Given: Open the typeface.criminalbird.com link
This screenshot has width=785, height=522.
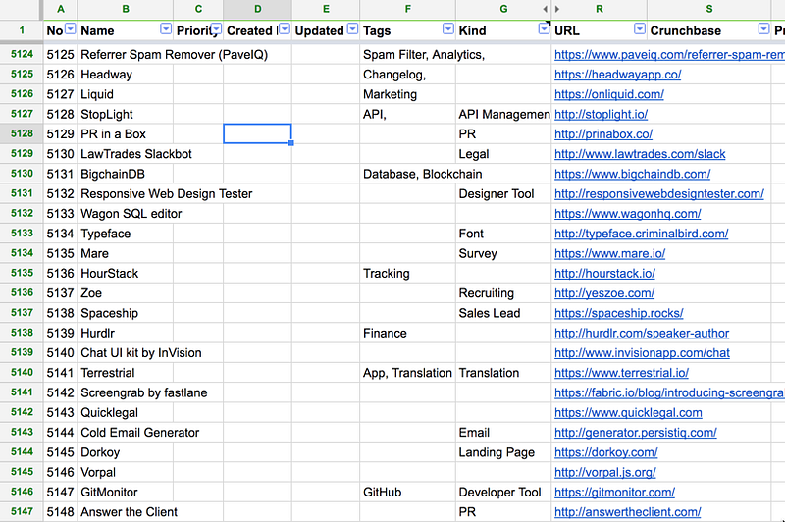Looking at the screenshot, I should (642, 234).
